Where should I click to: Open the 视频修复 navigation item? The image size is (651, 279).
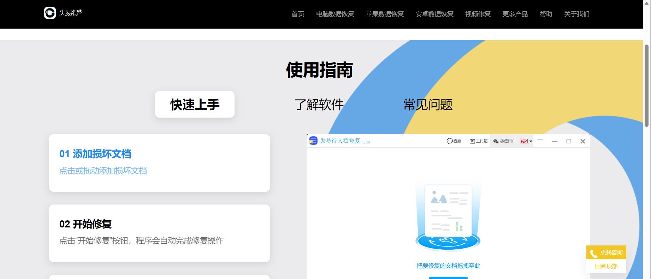478,14
